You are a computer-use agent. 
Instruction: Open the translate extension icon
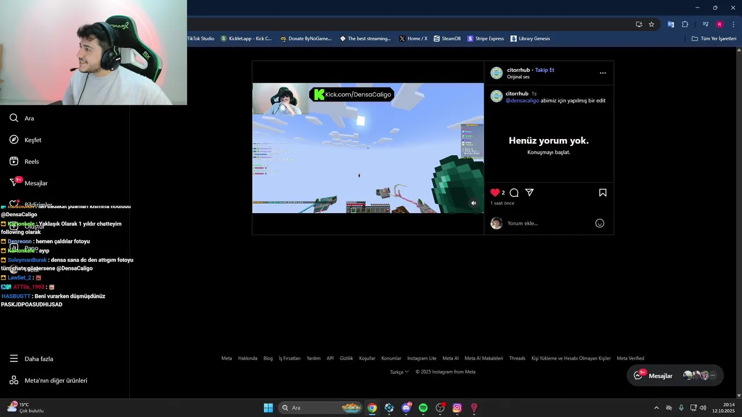(x=671, y=24)
